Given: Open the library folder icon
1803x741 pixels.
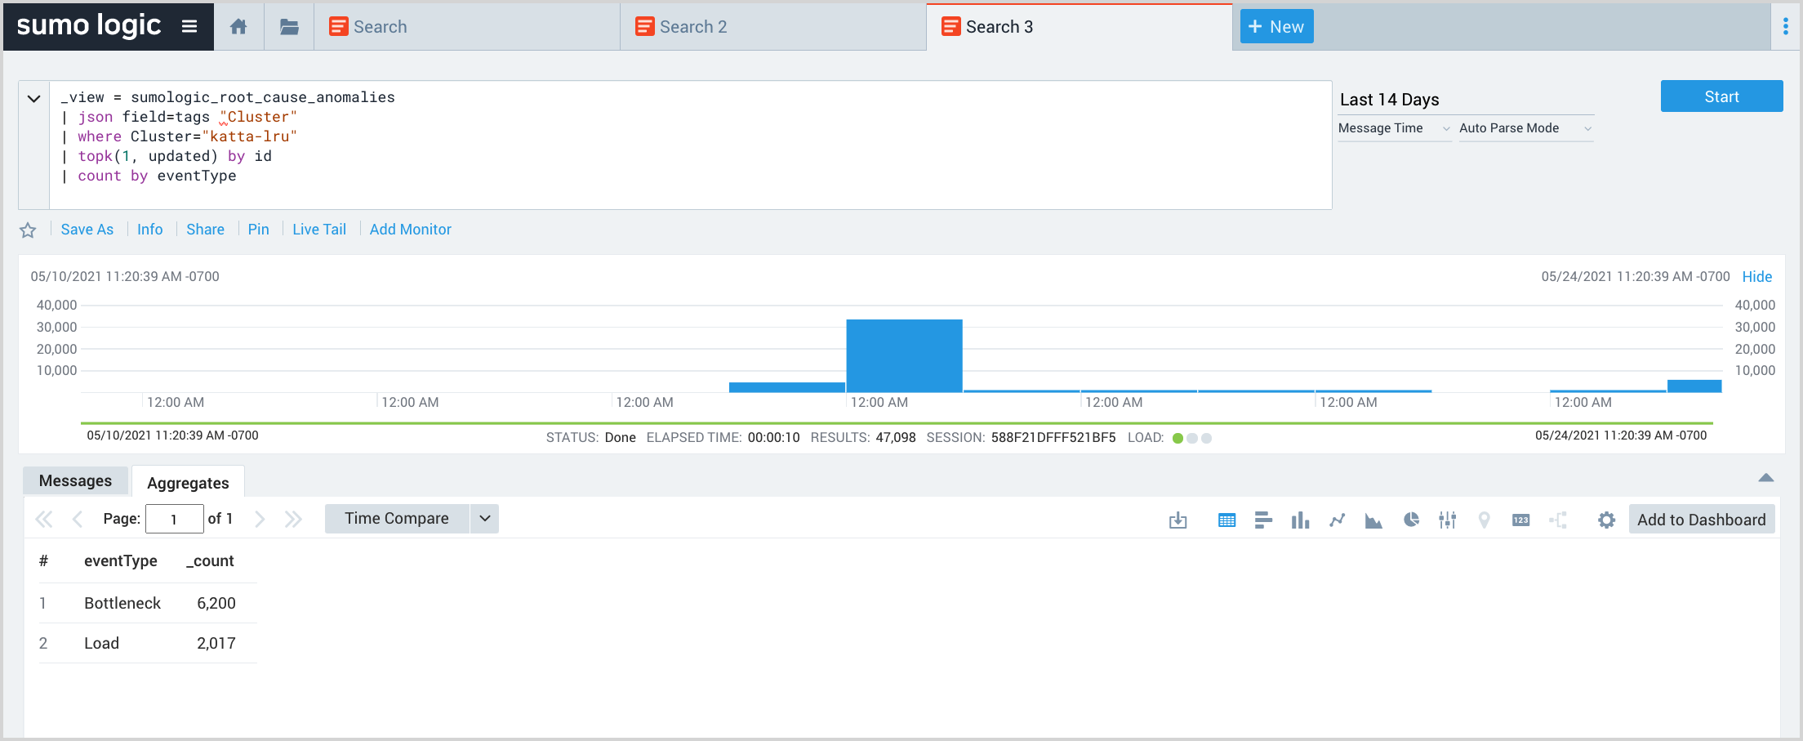Looking at the screenshot, I should (289, 27).
